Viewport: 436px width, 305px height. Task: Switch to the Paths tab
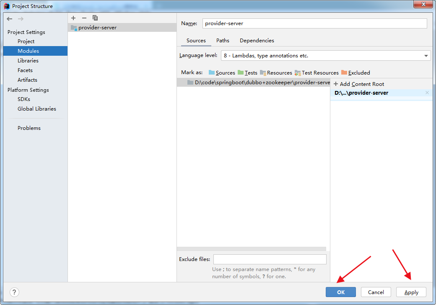[223, 41]
